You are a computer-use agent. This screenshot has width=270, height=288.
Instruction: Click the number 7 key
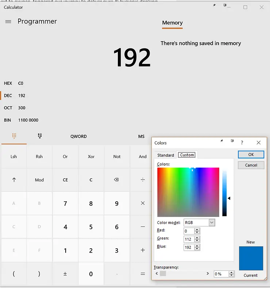point(65,203)
